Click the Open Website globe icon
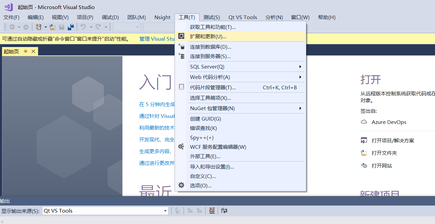The height and width of the screenshot is (224, 435). tap(364, 166)
